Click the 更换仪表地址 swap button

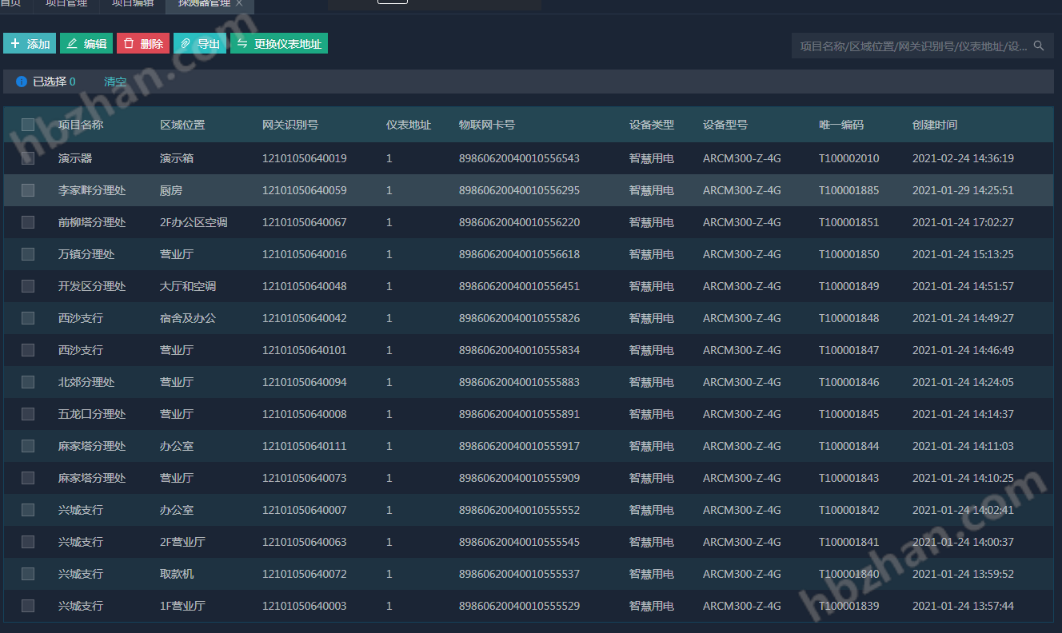[279, 44]
